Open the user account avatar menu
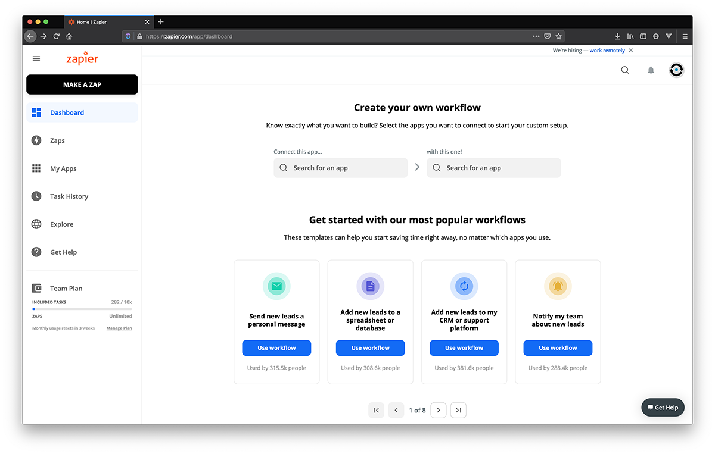 pyautogui.click(x=676, y=70)
